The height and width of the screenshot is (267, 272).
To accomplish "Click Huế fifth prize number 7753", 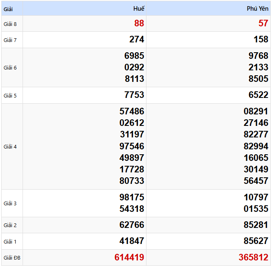I will (x=134, y=95).
